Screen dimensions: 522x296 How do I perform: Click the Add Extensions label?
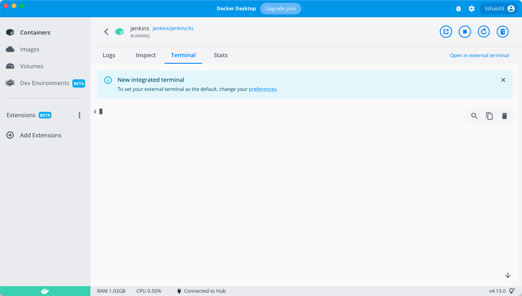pos(41,135)
